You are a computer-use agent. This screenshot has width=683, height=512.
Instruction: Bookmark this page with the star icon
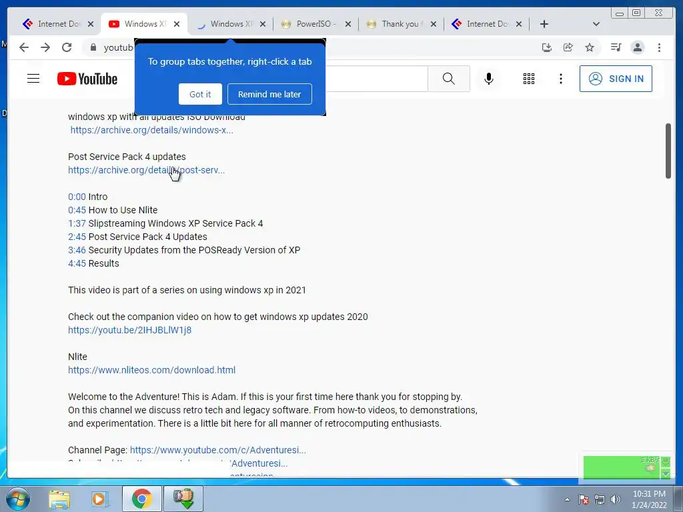(590, 47)
